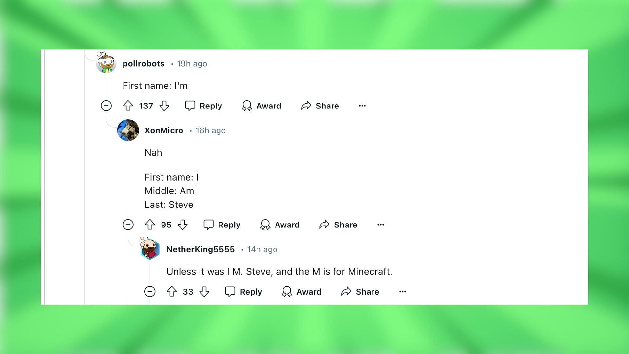Open more options for XonMicro comment
Image resolution: width=629 pixels, height=354 pixels.
pyautogui.click(x=380, y=224)
